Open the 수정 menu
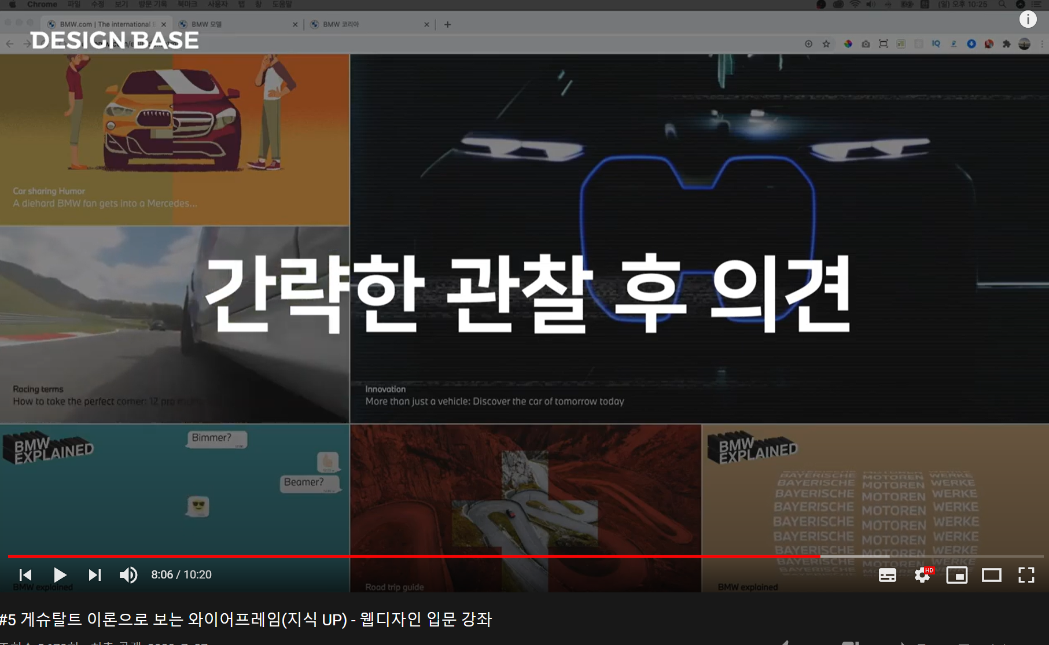 click(98, 4)
